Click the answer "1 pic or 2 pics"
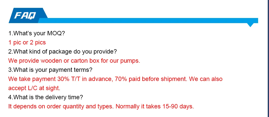 tap(27, 42)
